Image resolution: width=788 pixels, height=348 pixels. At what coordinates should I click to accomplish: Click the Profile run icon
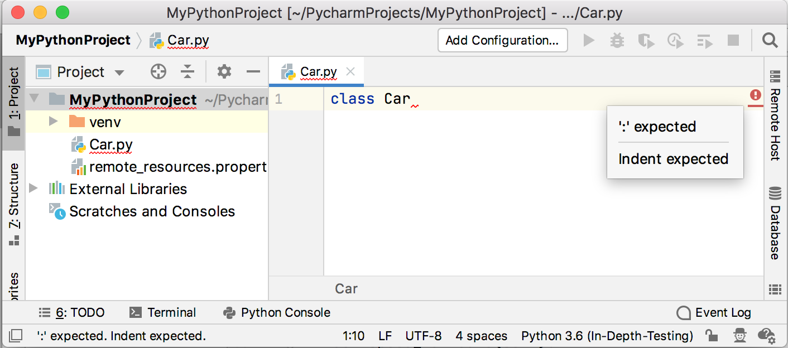pos(675,41)
